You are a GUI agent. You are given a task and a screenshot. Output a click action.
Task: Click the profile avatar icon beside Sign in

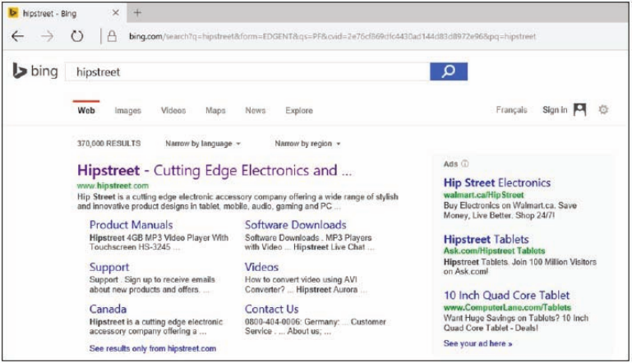pyautogui.click(x=579, y=109)
